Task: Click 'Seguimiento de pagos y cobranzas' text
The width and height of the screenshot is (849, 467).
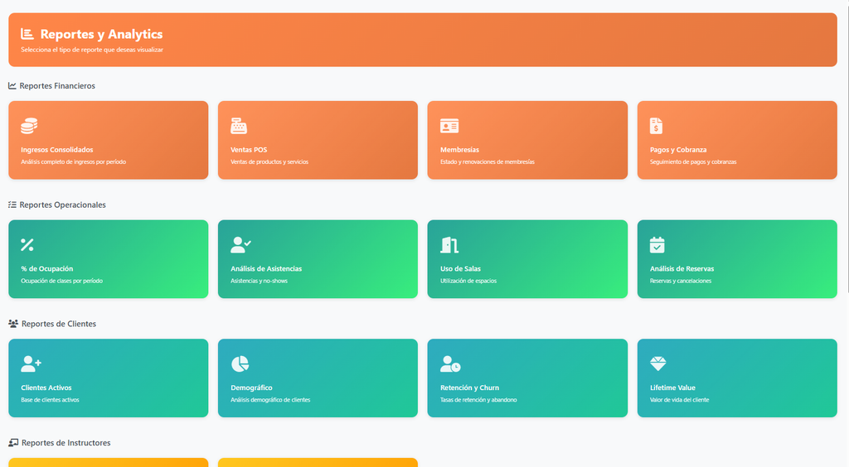Action: click(x=693, y=161)
